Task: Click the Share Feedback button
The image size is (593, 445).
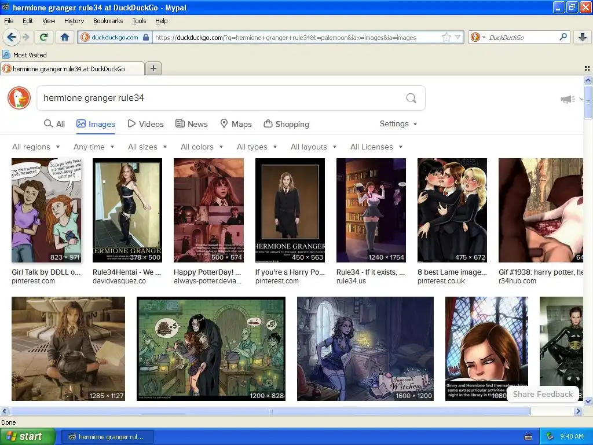Action: (x=543, y=394)
